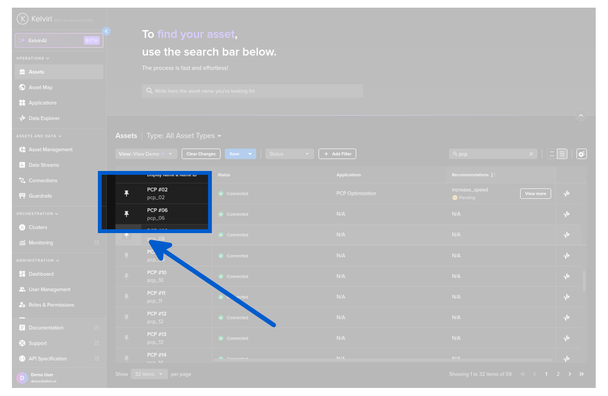Toggle the pin for PCP #06
The height and width of the screenshot is (396, 608).
(126, 214)
